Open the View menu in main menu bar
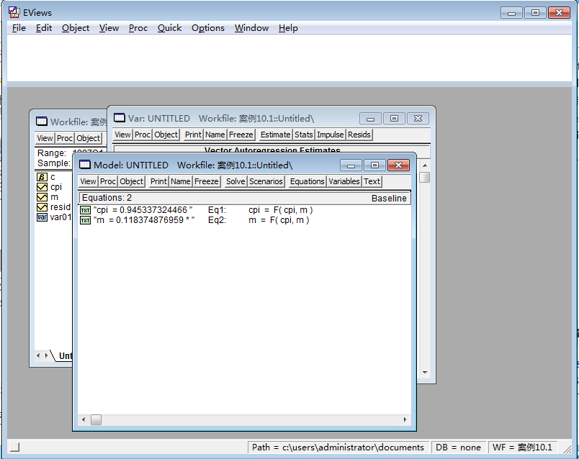This screenshot has width=579, height=459. tap(109, 28)
